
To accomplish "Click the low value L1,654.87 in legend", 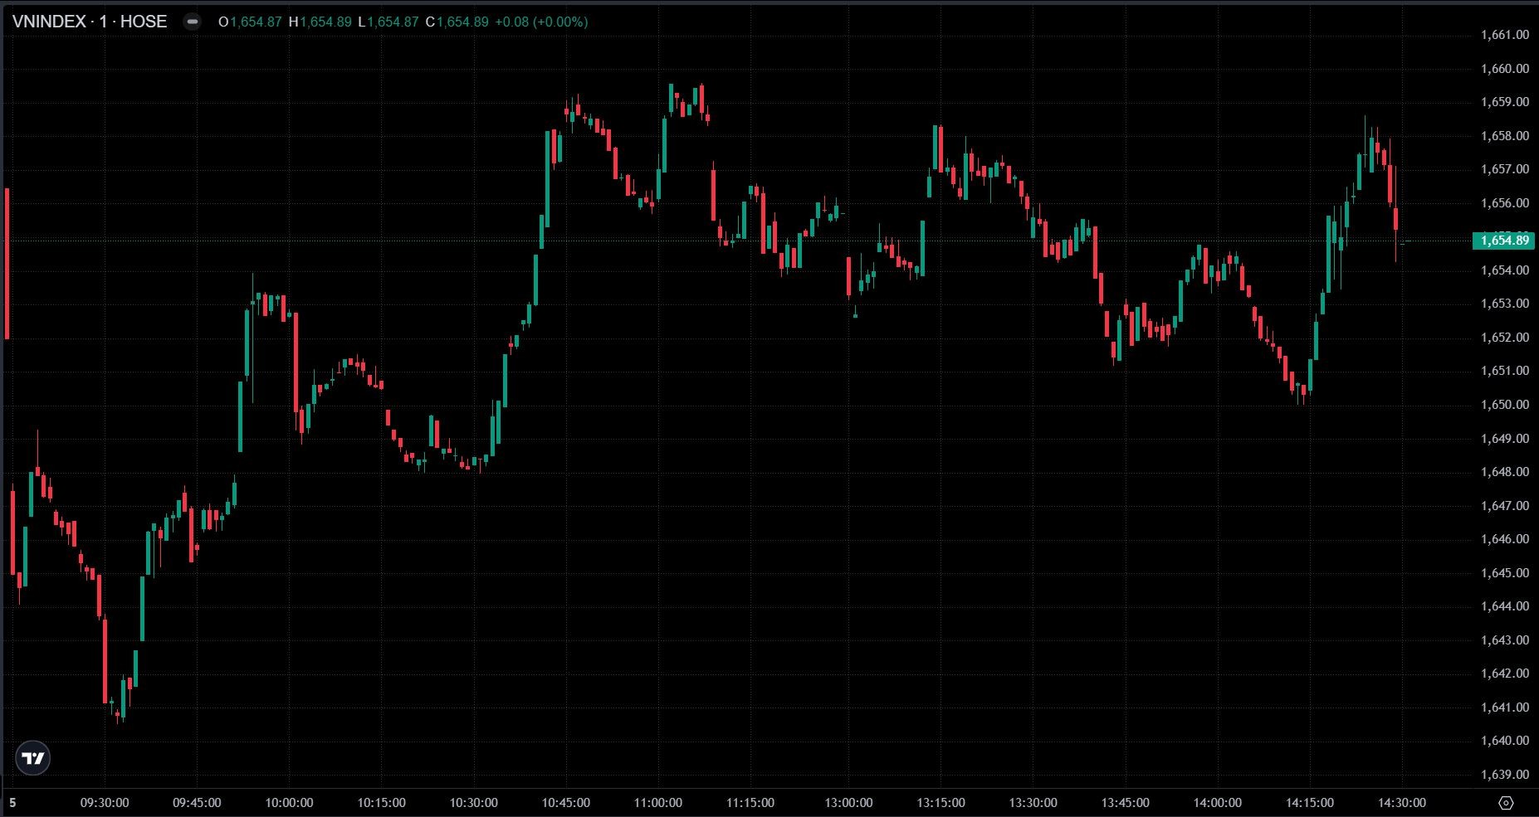I will click(x=388, y=22).
